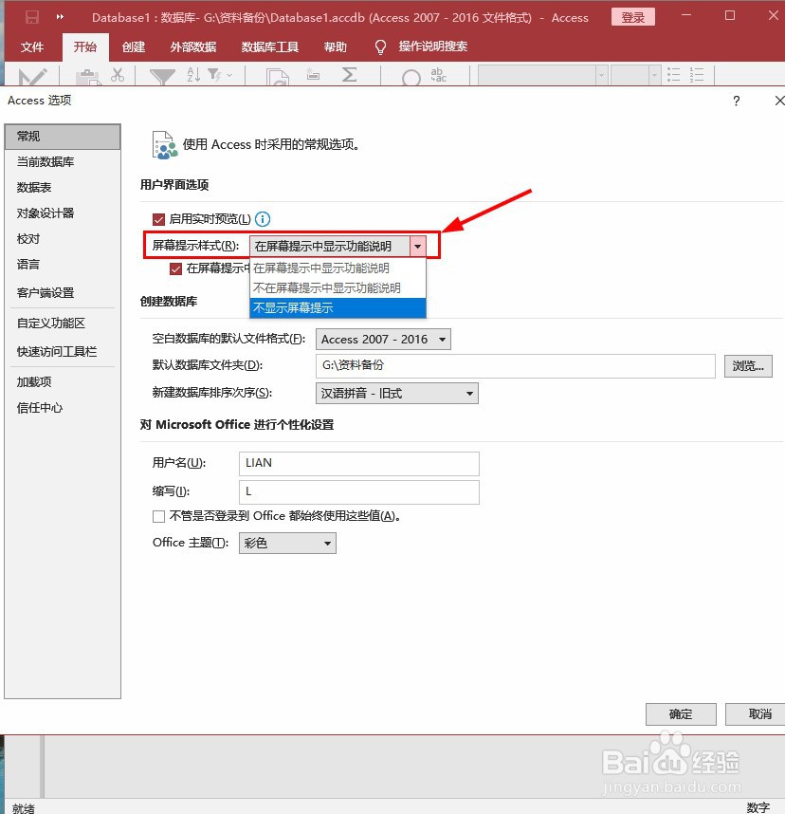Select 数据表 category

(x=63, y=188)
